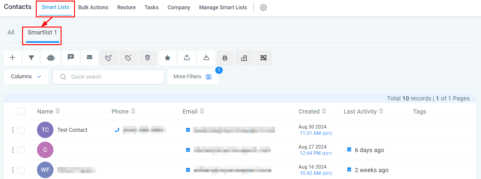Click activity email icon beside 2 weeks ago
This screenshot has width=481, height=179.
coord(349,169)
